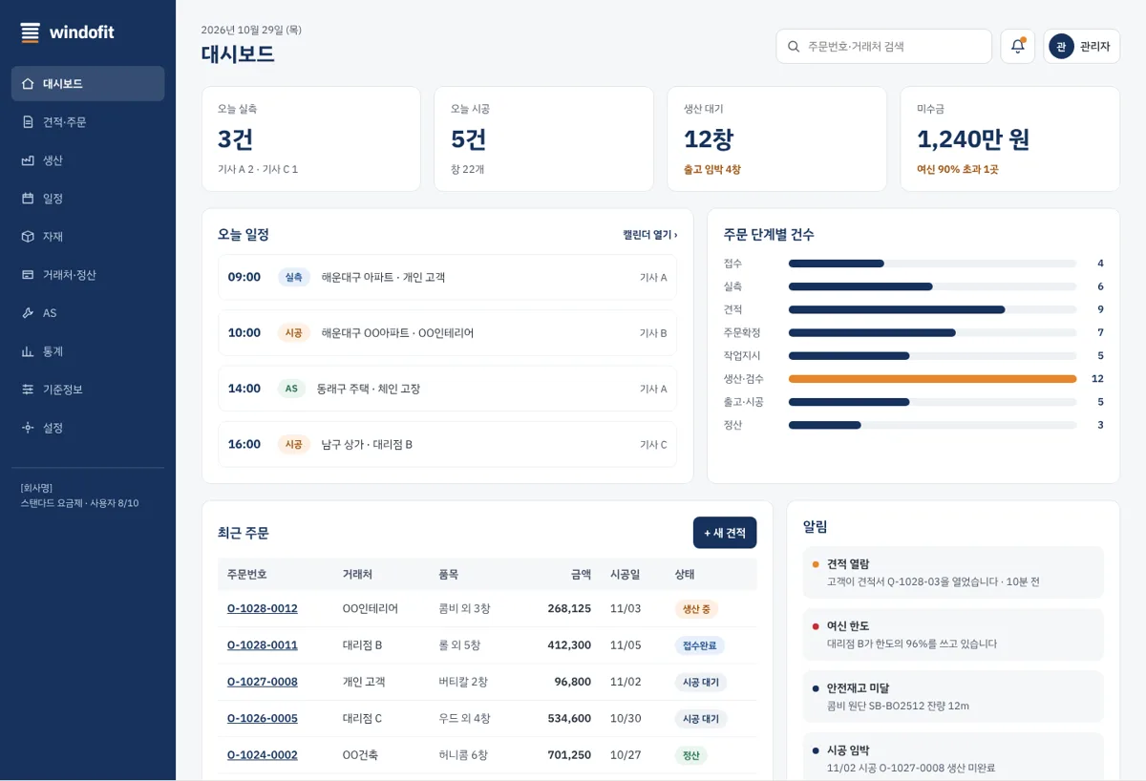Open the 여신 한도 alert
The image size is (1146, 781).
[x=953, y=634]
